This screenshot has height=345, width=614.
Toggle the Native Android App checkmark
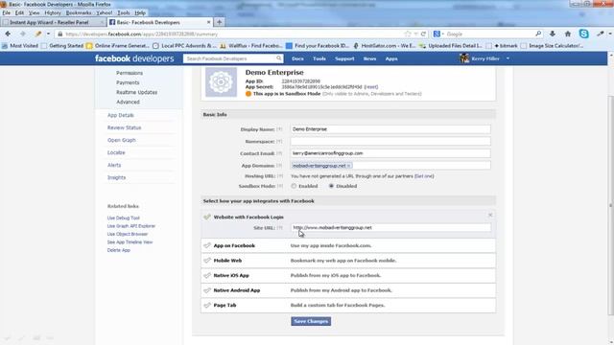pyautogui.click(x=207, y=290)
